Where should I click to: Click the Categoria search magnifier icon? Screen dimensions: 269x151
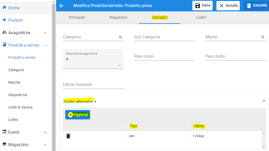(120, 37)
